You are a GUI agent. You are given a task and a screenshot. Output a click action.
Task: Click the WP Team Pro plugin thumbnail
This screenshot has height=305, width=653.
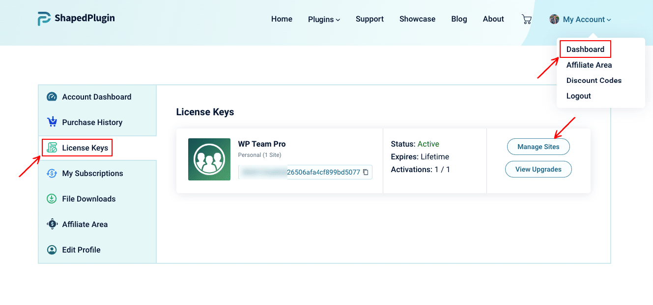coord(209,159)
